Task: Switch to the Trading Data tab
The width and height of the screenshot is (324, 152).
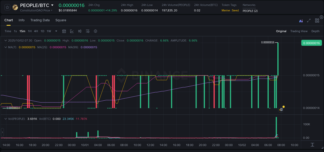Action: 40,20
